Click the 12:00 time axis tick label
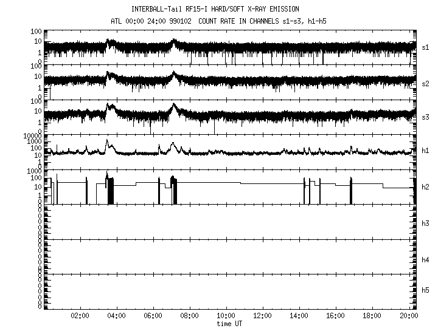The height and width of the screenshot is (334, 438). 263,316
